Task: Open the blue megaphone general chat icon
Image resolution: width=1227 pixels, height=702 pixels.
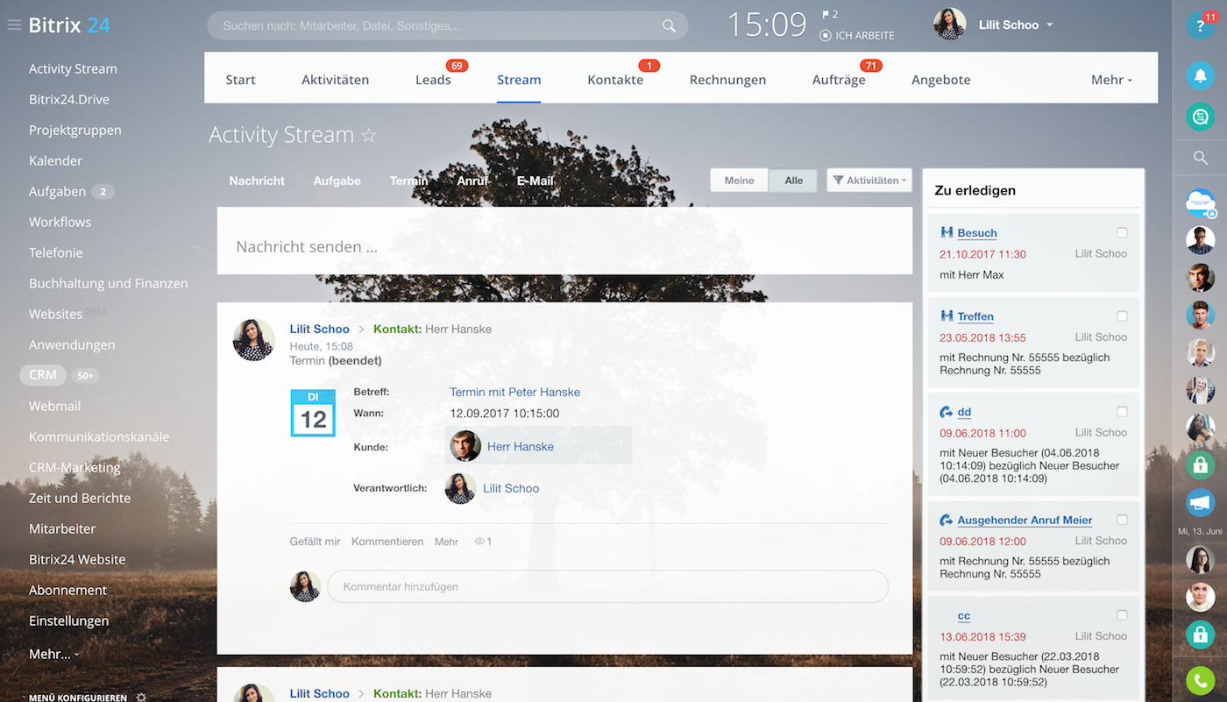Action: click(1201, 502)
